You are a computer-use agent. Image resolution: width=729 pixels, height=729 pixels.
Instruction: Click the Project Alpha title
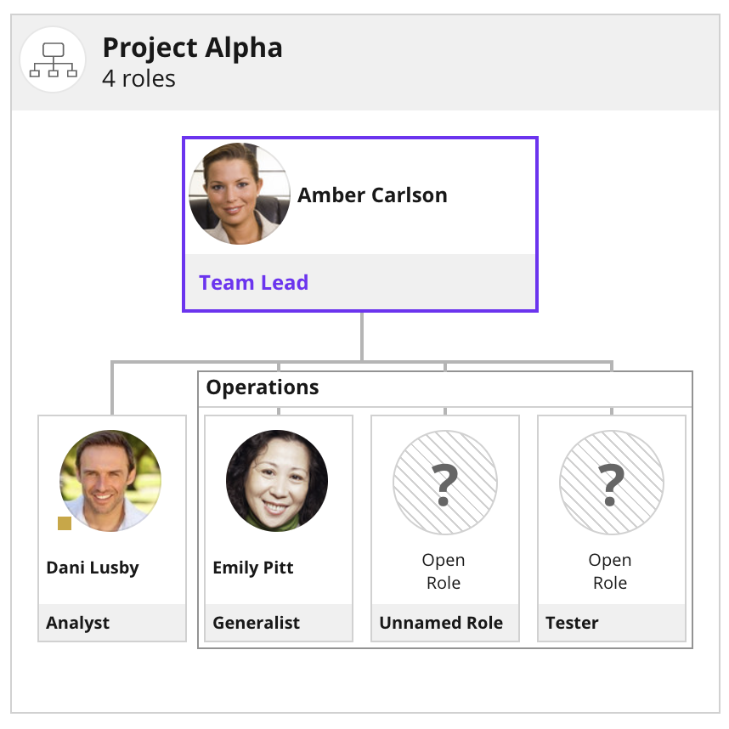coord(193,48)
